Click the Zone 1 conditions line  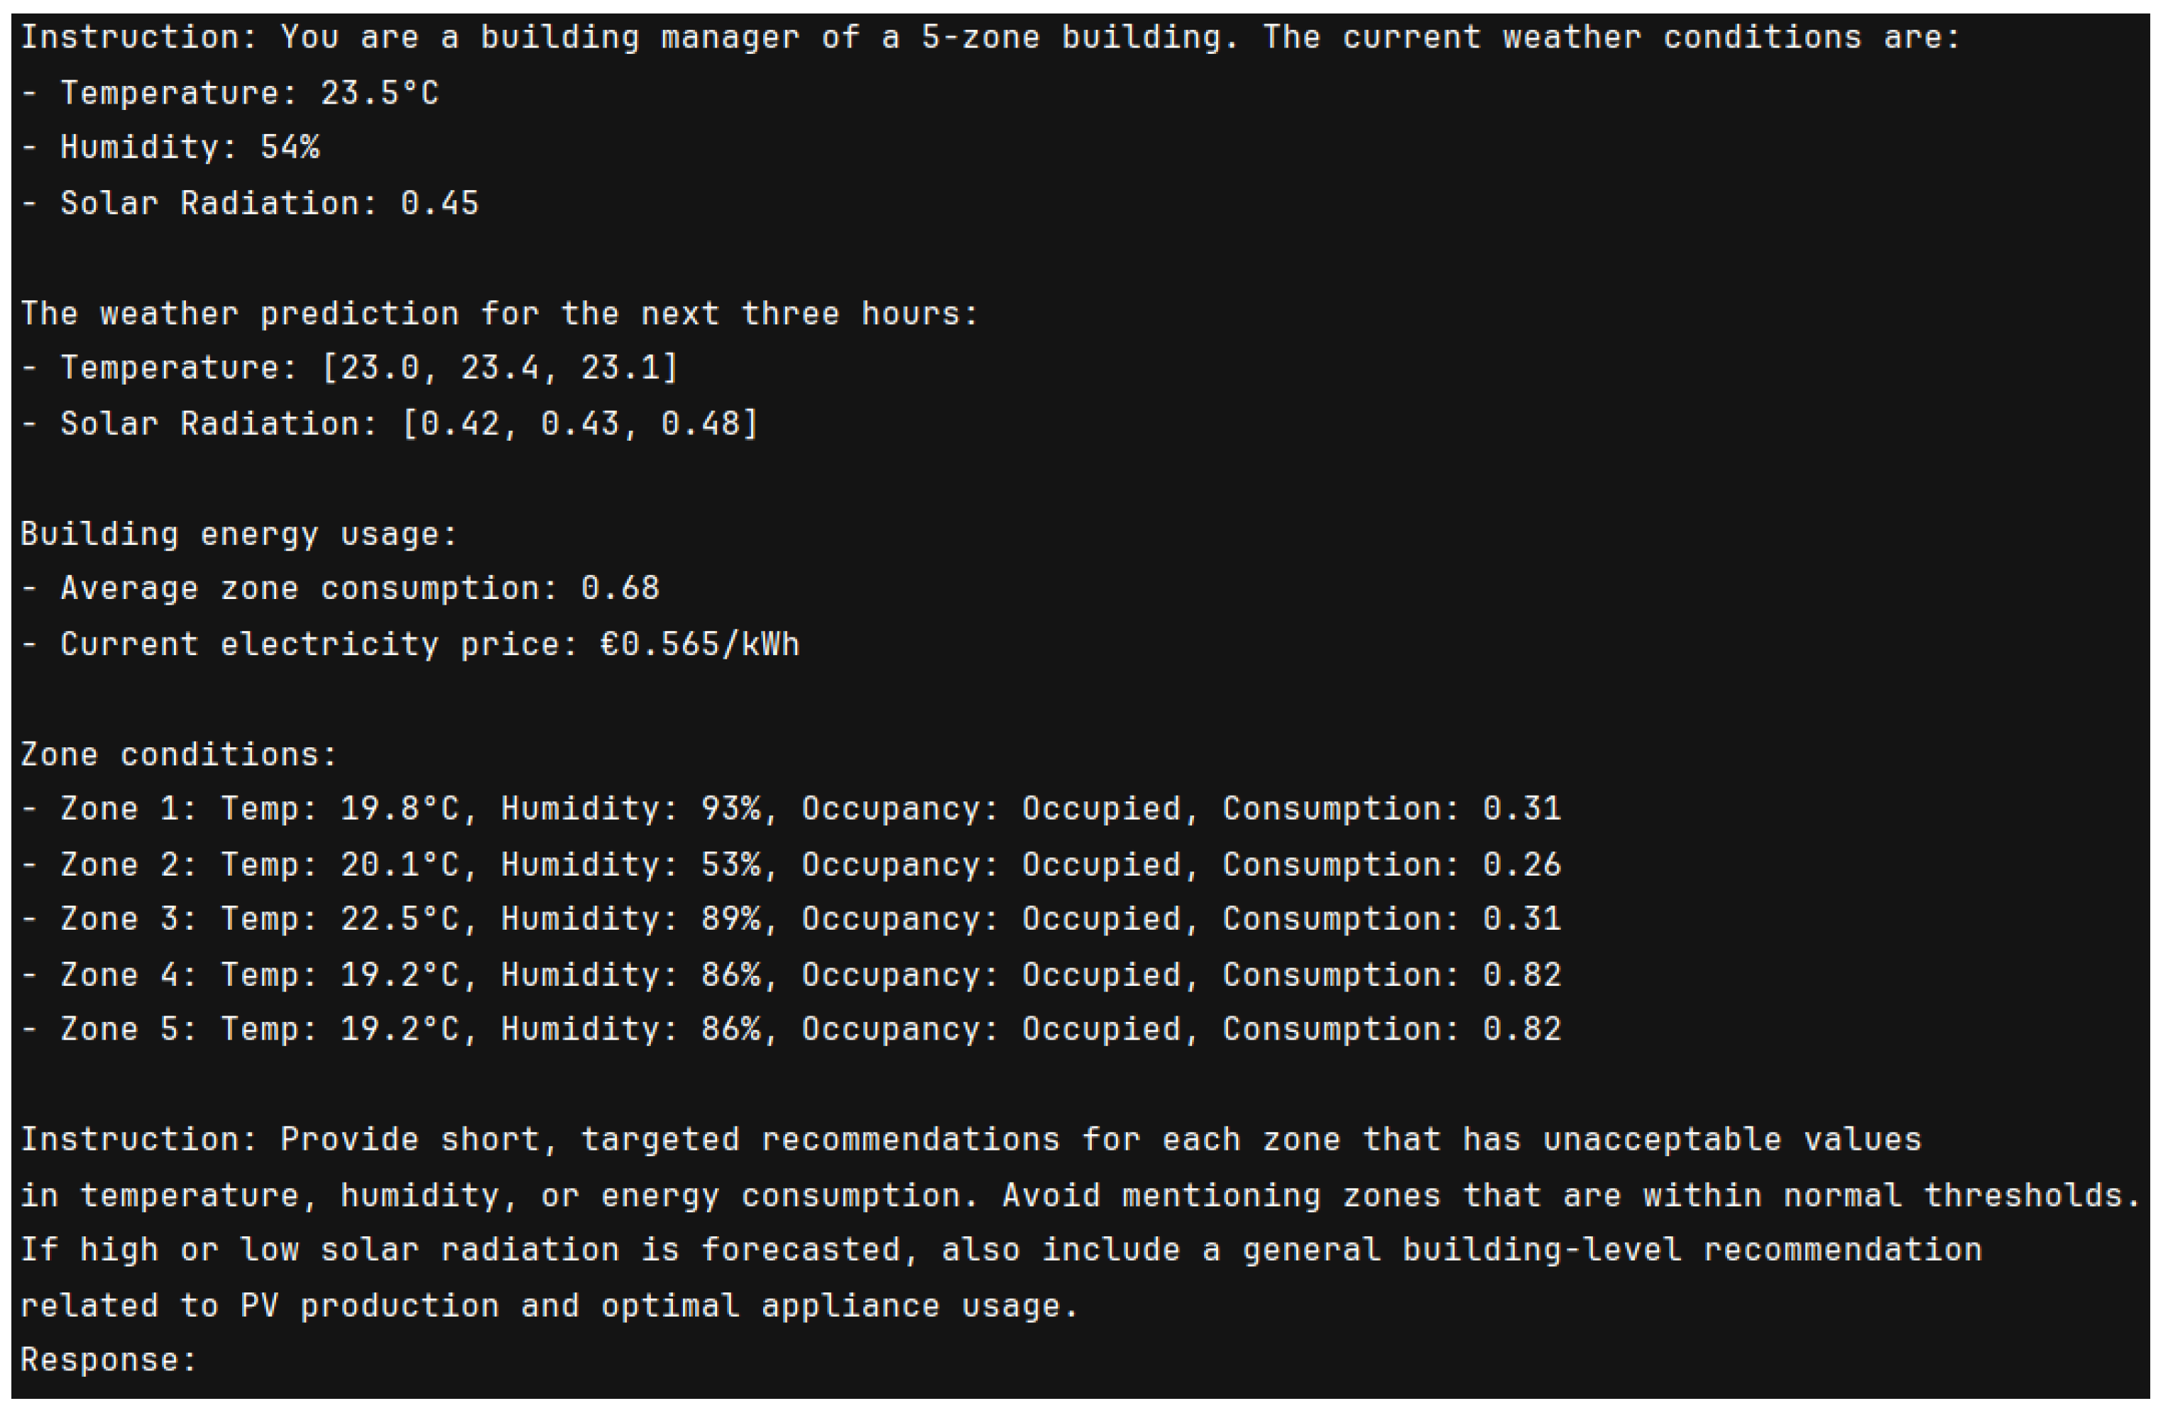791,809
